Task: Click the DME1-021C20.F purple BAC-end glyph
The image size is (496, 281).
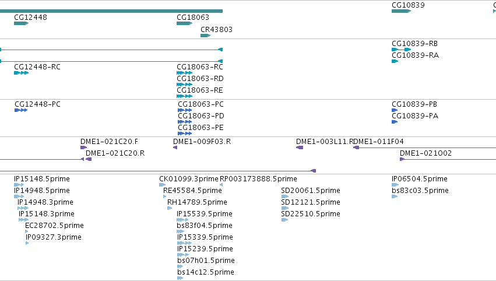Action: (x=83, y=147)
